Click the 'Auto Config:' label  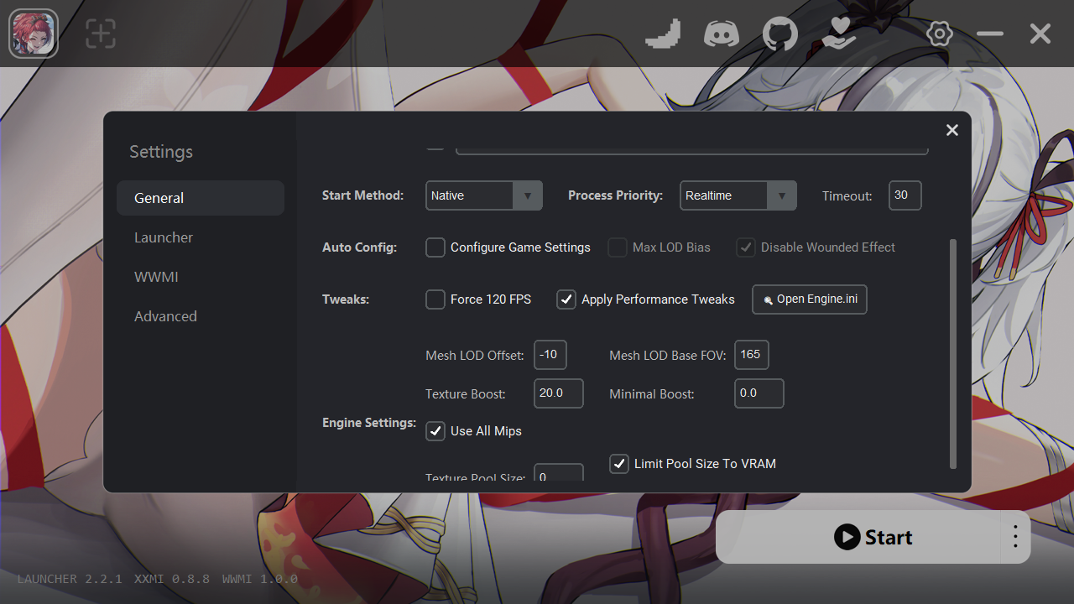click(x=359, y=247)
